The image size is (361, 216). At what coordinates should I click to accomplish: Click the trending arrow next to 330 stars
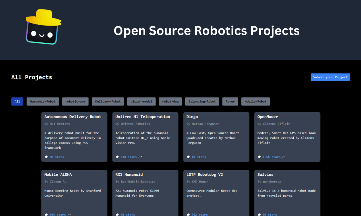pyautogui.click(x=140, y=157)
